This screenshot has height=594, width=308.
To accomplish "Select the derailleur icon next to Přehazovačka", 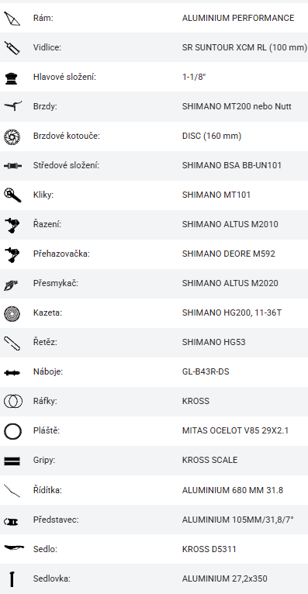I will pos(12,254).
